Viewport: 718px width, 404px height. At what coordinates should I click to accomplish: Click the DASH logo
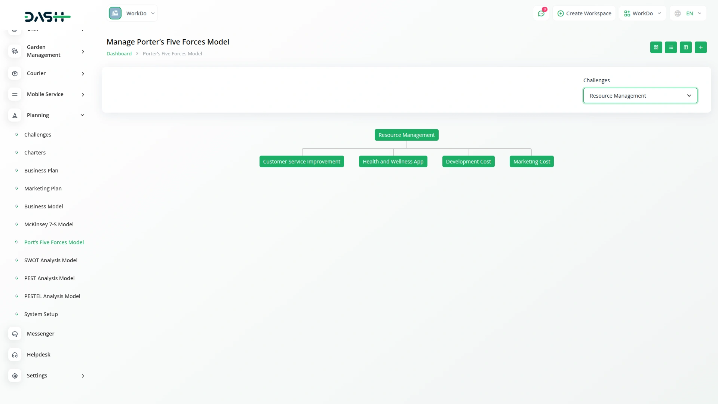coord(47,17)
